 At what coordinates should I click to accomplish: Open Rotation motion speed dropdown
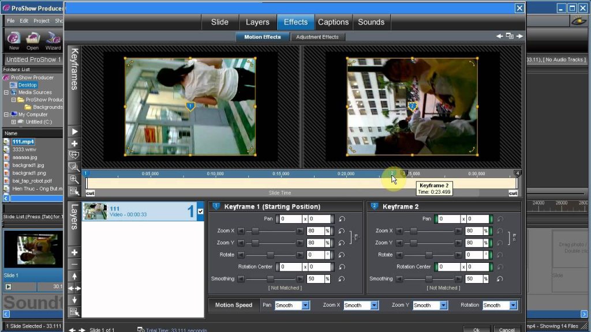pos(513,305)
